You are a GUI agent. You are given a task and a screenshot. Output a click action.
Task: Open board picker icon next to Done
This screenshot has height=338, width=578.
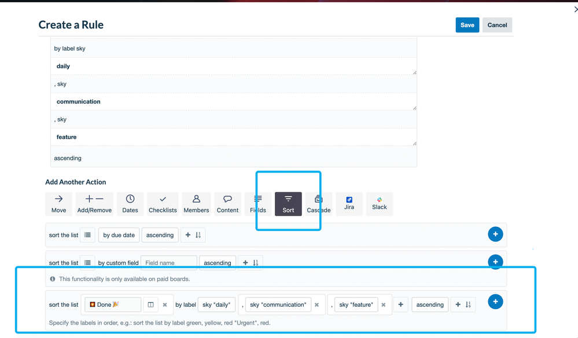[x=151, y=304]
